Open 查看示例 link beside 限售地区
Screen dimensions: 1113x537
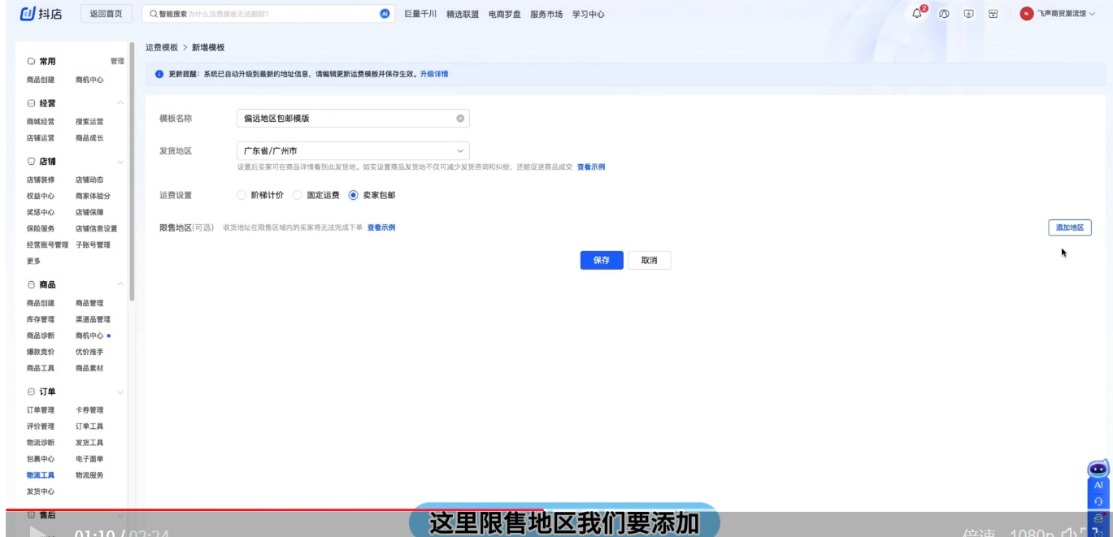click(x=381, y=227)
